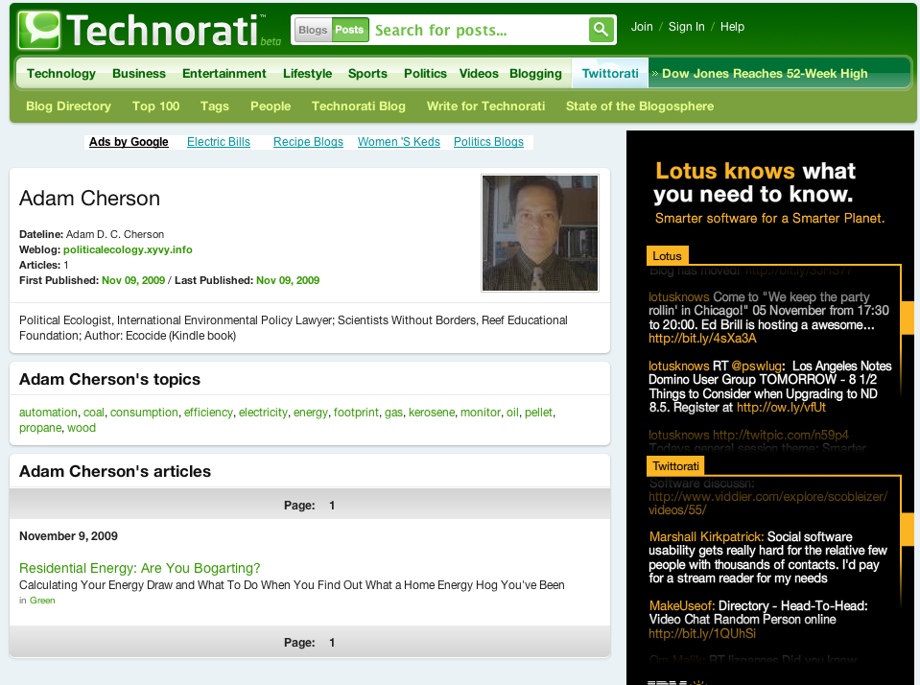Open the 'wood' topic tag
920x685 pixels.
82,428
